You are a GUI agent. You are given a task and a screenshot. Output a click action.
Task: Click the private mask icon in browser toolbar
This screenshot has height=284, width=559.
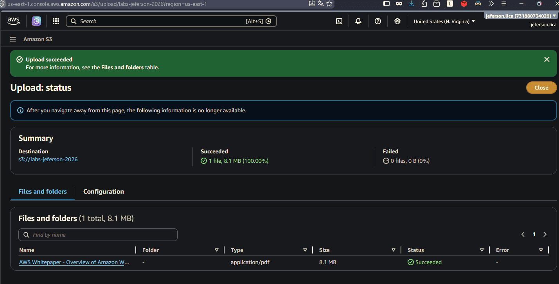pyautogui.click(x=399, y=4)
